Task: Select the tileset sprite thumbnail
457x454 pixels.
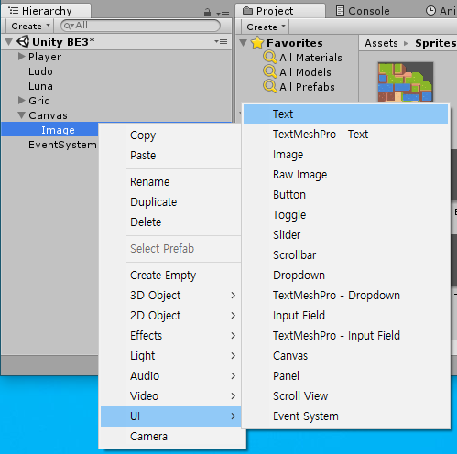Action: [406, 81]
